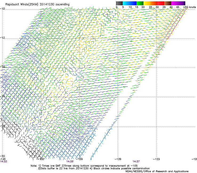Click the '-10' latitude axis label
This screenshot has width=197, height=173.
click(2, 9)
